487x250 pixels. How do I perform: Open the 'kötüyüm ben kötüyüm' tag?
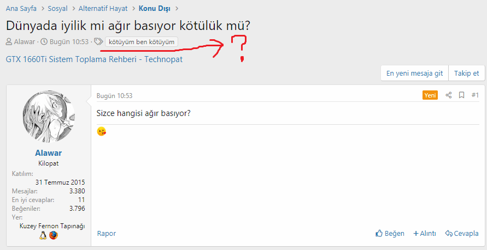tap(142, 42)
